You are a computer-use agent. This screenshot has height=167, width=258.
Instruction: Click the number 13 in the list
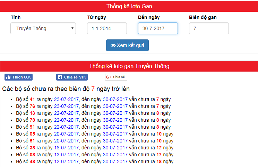32,113
